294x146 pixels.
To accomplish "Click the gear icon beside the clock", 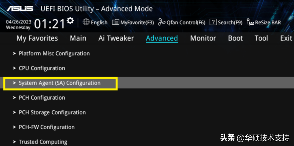I will click(70, 20).
